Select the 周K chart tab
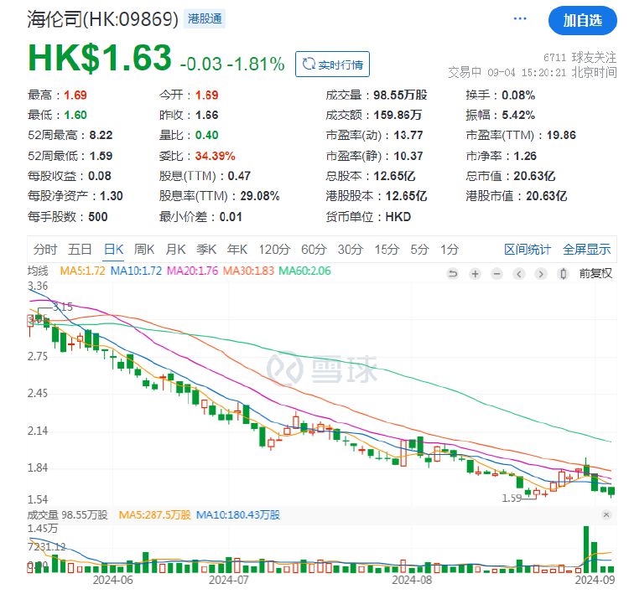This screenshot has width=629, height=594. 144,250
